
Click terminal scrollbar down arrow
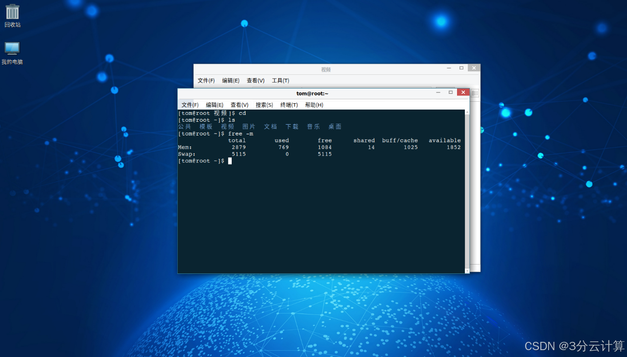pos(467,270)
